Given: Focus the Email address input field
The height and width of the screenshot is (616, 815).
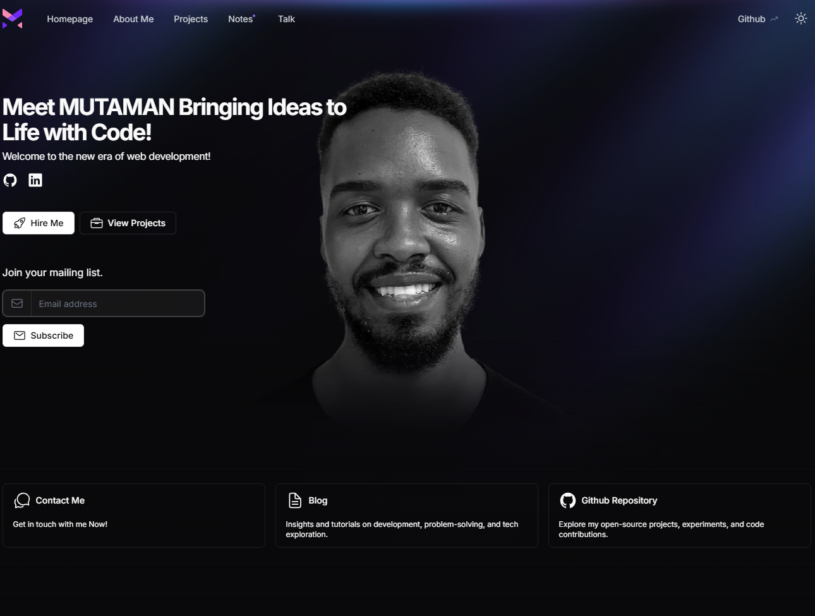Looking at the screenshot, I should point(118,303).
